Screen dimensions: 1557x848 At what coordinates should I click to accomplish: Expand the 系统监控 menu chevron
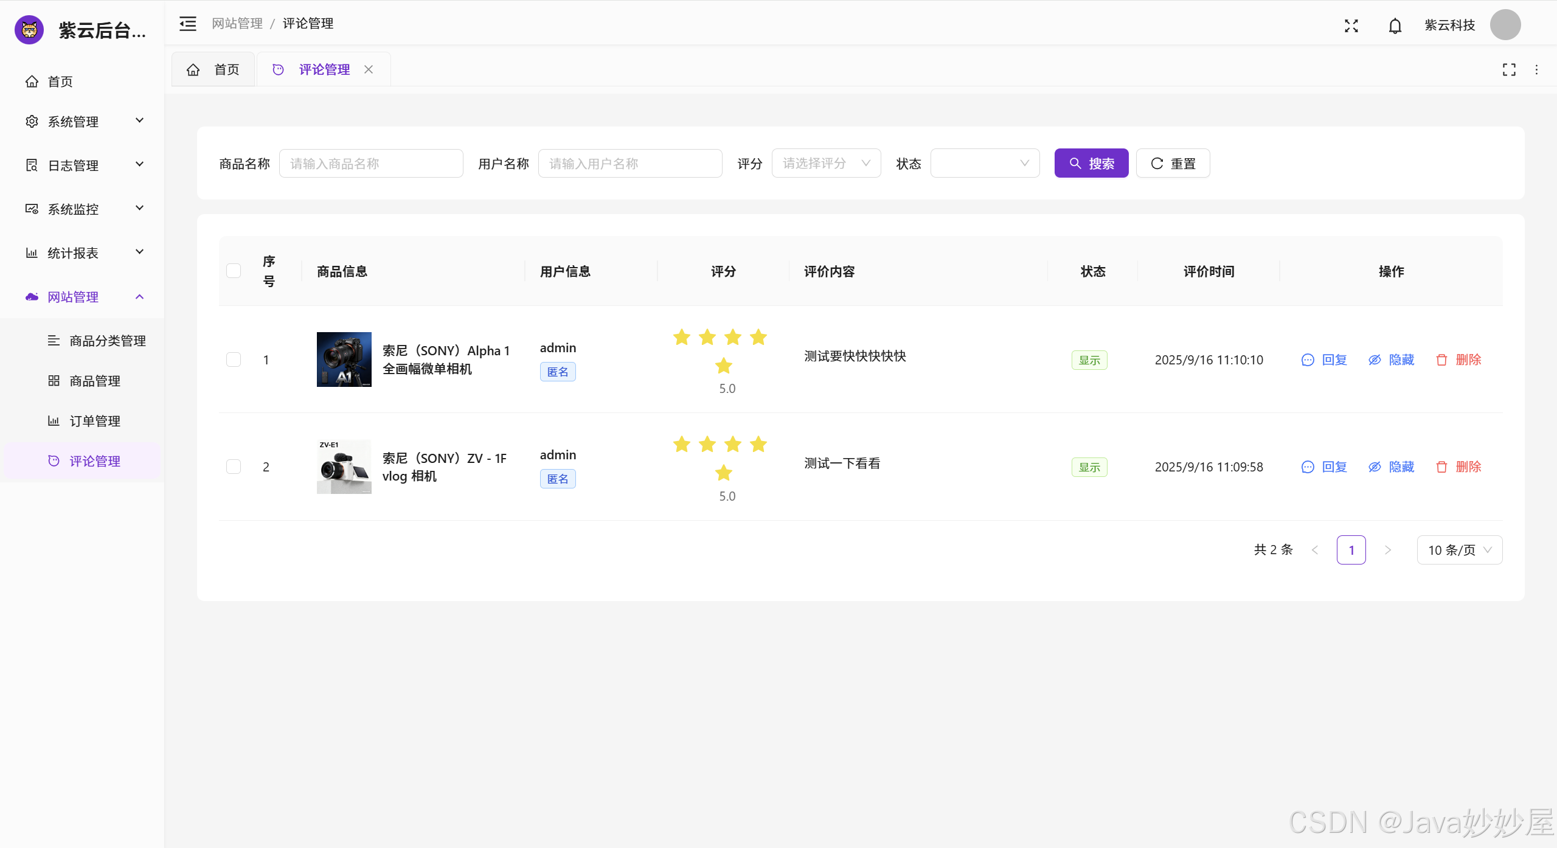(139, 208)
